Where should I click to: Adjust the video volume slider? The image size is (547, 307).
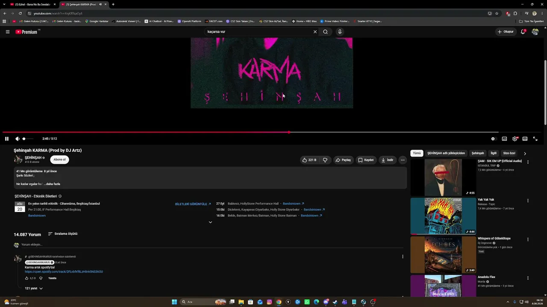tap(27, 139)
